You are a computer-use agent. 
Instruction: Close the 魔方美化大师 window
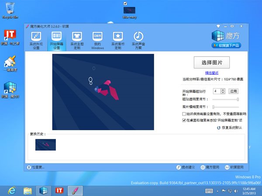pos(241,26)
